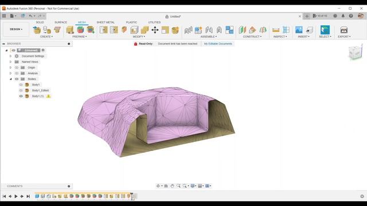This screenshot has height=206, width=367.
Task: Switch to the SOLID tab
Action: click(x=40, y=22)
